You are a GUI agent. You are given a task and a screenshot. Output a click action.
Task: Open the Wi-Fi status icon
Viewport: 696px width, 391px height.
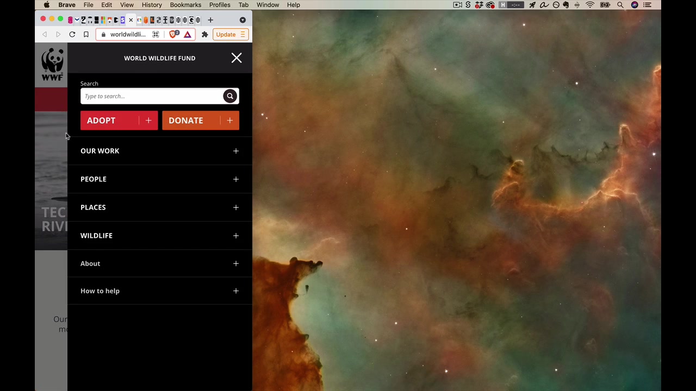tap(590, 5)
